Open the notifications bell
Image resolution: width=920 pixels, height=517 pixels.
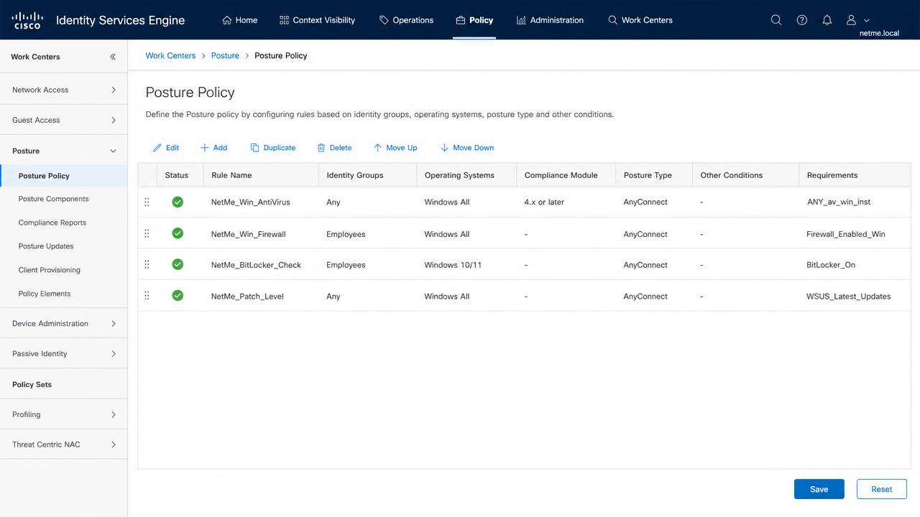pos(827,20)
